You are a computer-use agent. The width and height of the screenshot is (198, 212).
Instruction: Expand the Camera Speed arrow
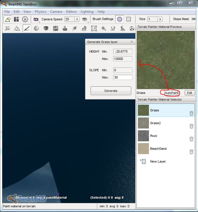click(x=77, y=19)
